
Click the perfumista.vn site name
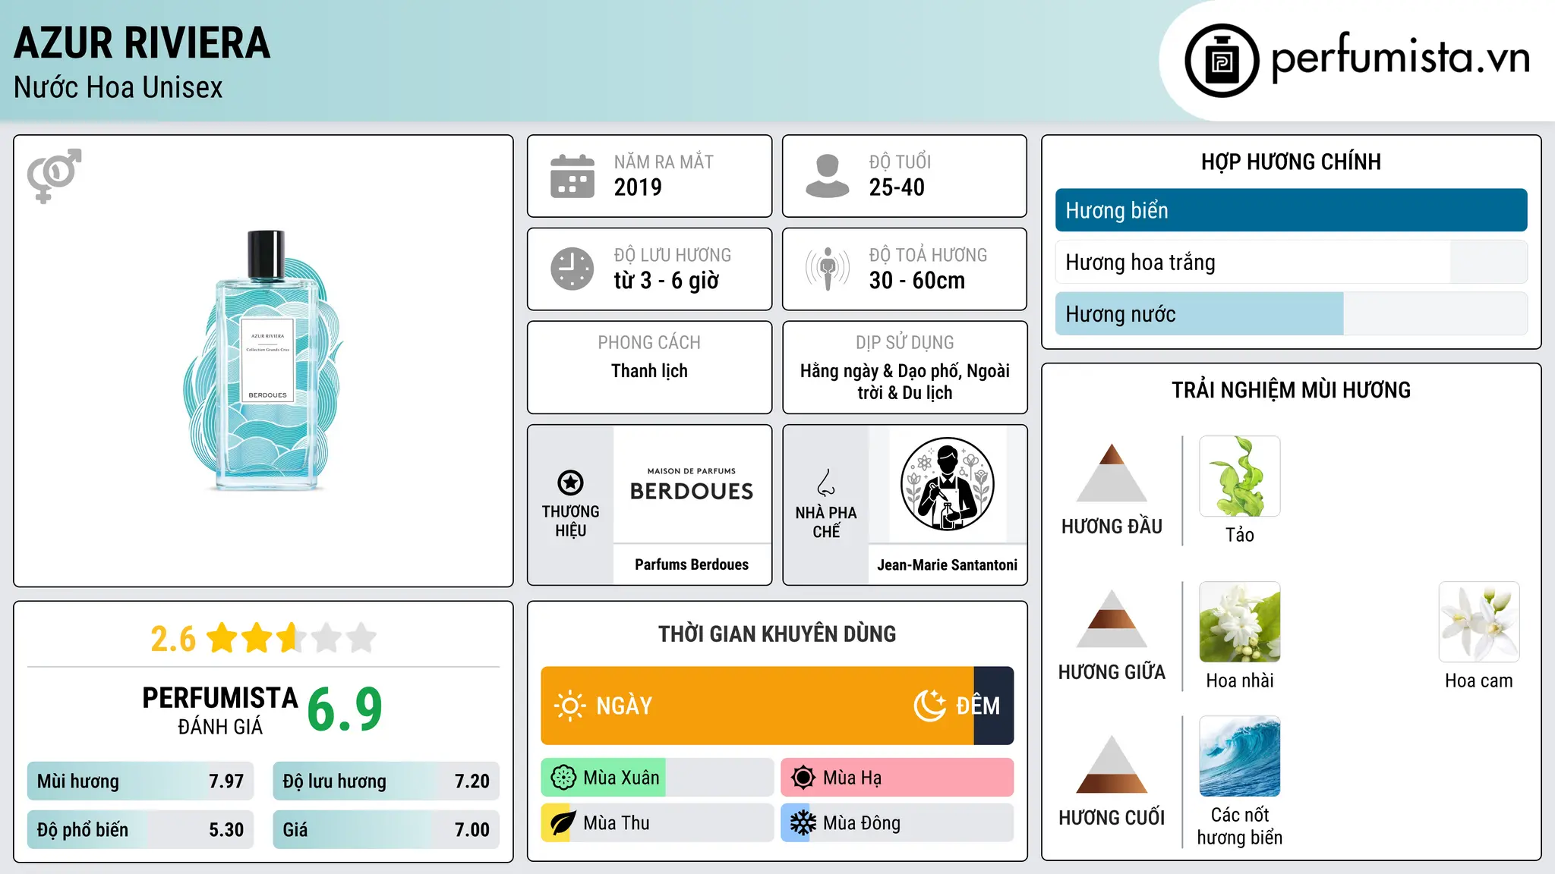coord(1400,58)
